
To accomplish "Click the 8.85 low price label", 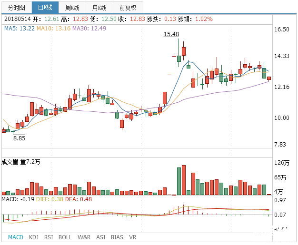I will pos(19,138).
